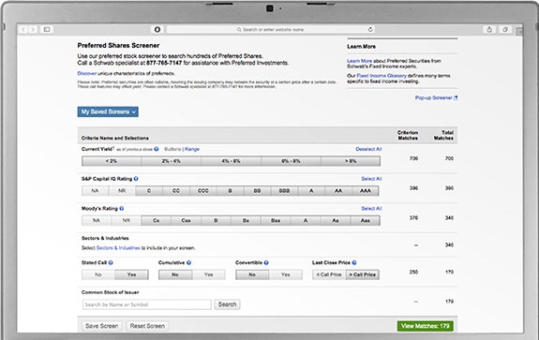Click the Pop-up Screener external icon

456,97
